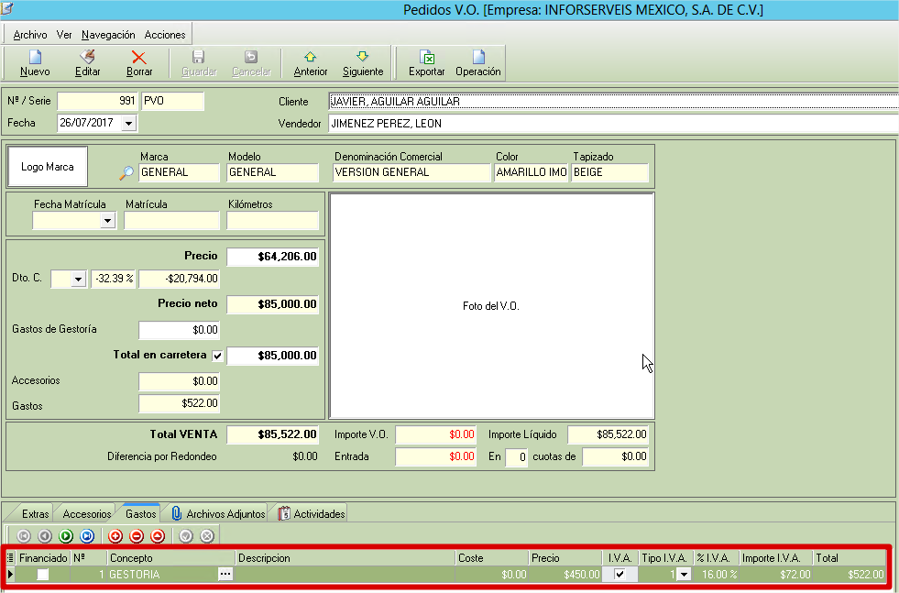Click the Editar toolbar icon
This screenshot has width=899, height=593.
[x=87, y=62]
